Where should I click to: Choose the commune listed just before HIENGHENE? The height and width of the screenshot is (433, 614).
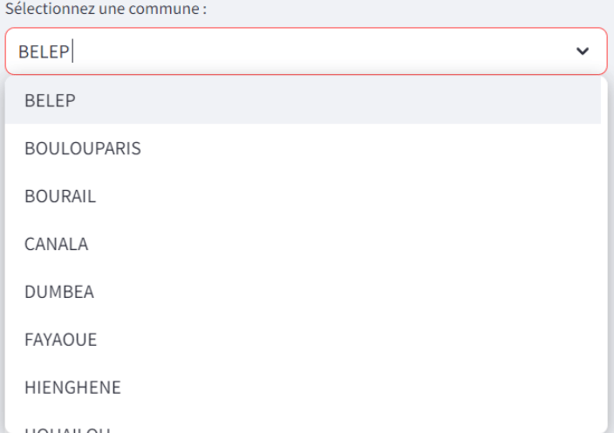point(61,340)
